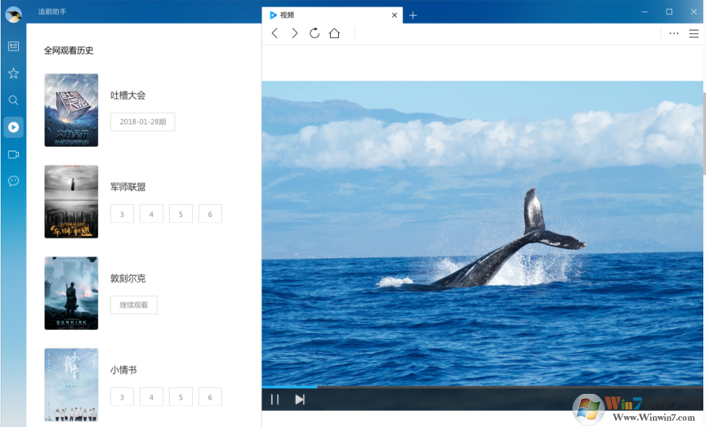This screenshot has height=427, width=706.
Task: Open the three-dot more options menu
Action: tap(674, 33)
